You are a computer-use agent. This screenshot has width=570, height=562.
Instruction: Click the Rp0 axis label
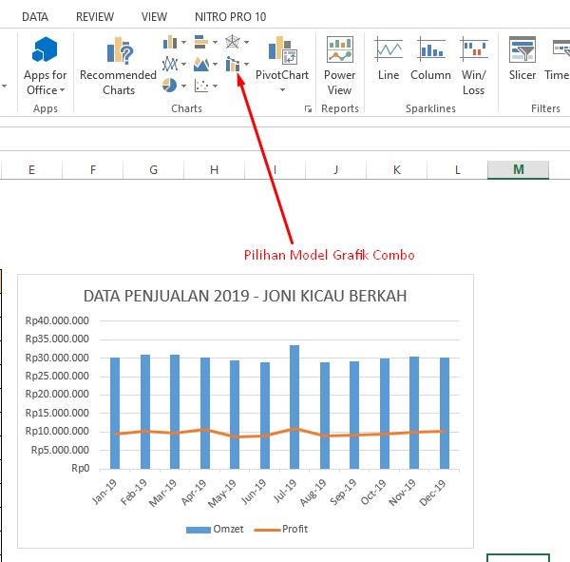click(80, 468)
